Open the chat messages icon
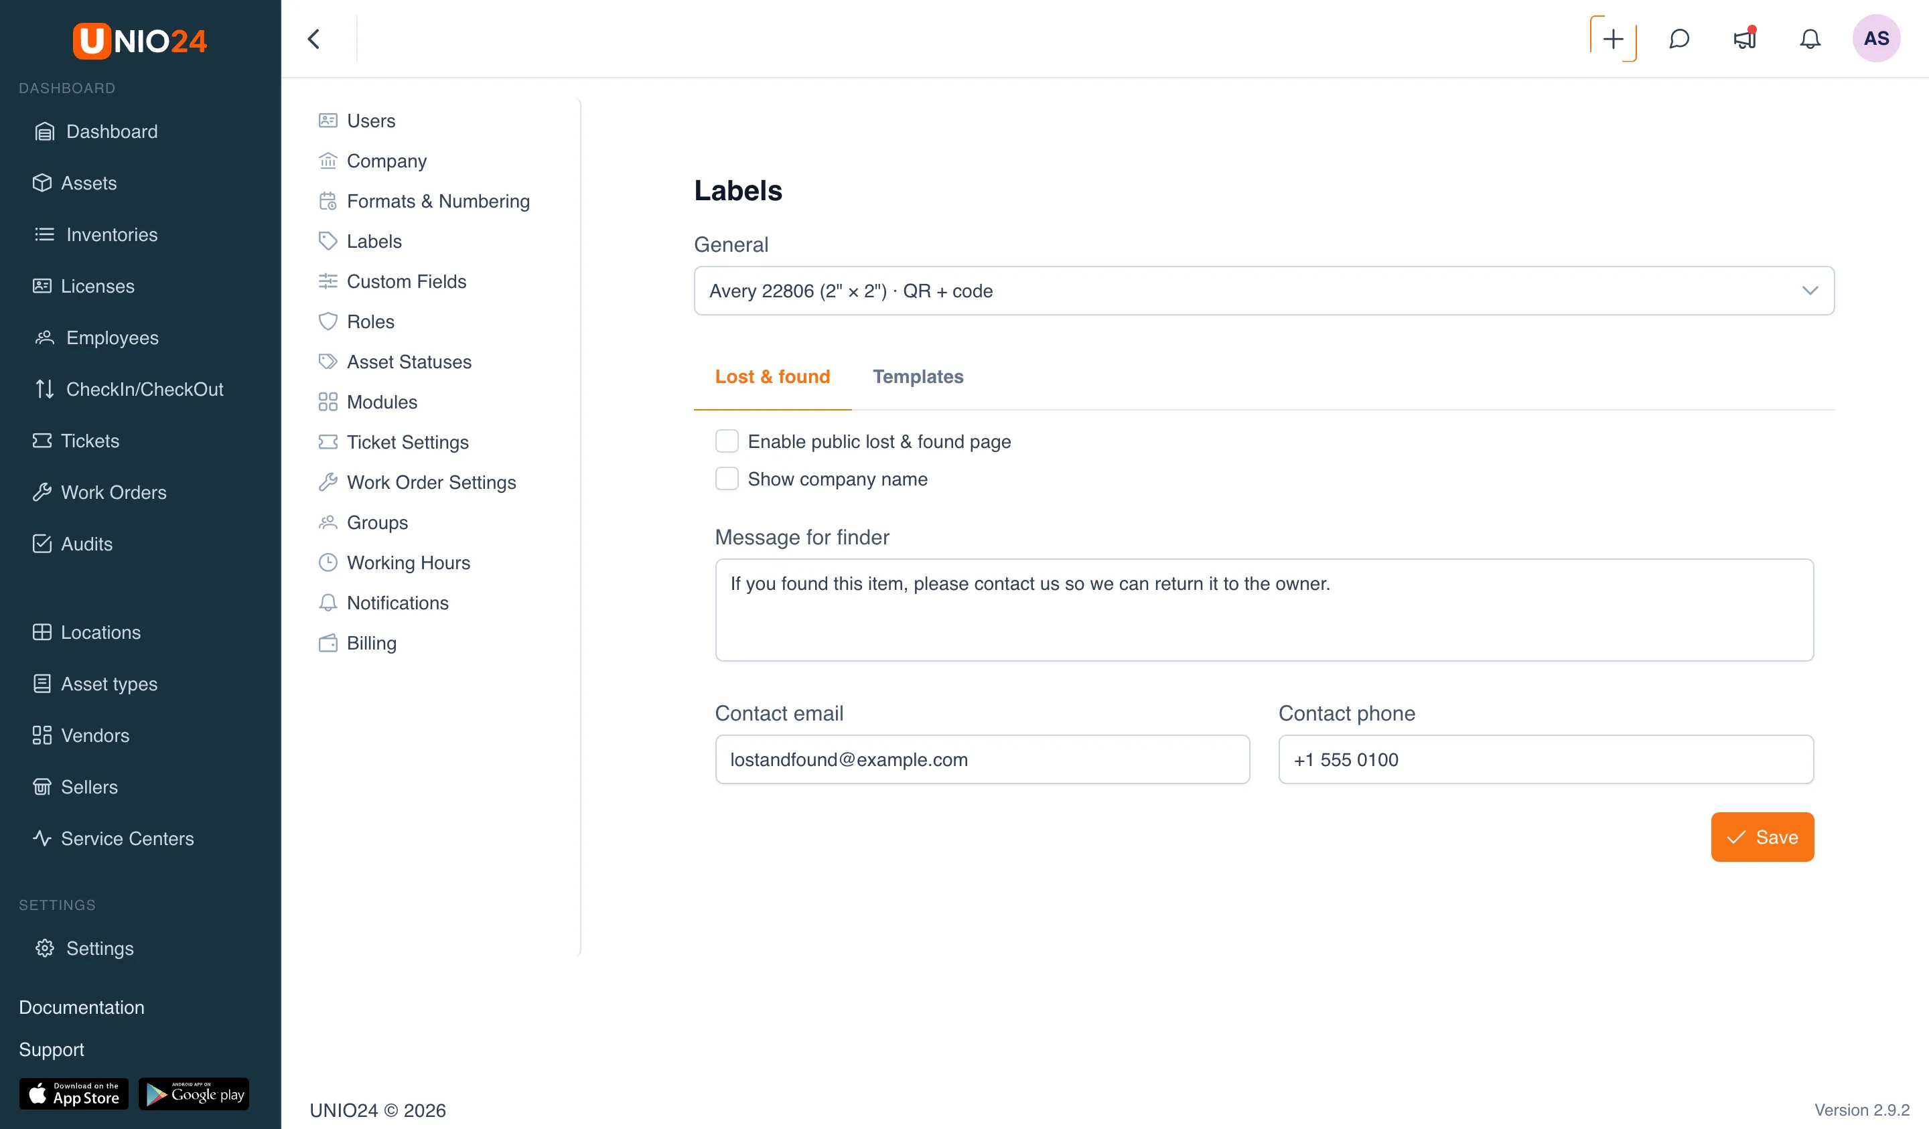 pyautogui.click(x=1678, y=39)
